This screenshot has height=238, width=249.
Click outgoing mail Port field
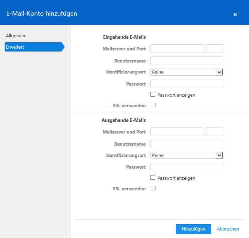pos(214,132)
